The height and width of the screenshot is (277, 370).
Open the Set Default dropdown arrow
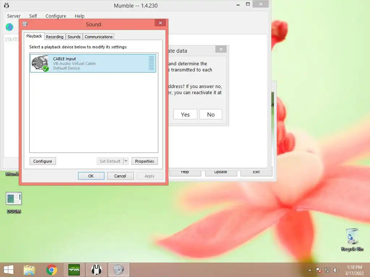tap(126, 161)
